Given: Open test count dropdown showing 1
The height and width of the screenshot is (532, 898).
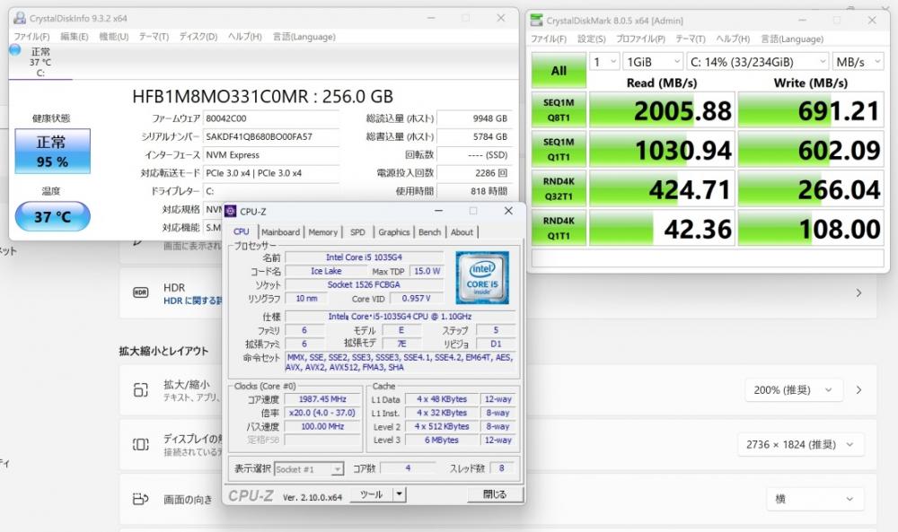Looking at the screenshot, I should pos(604,62).
